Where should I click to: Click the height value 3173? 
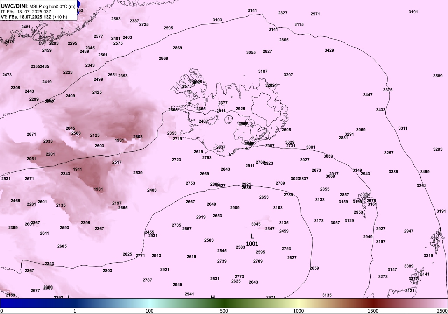(319, 221)
